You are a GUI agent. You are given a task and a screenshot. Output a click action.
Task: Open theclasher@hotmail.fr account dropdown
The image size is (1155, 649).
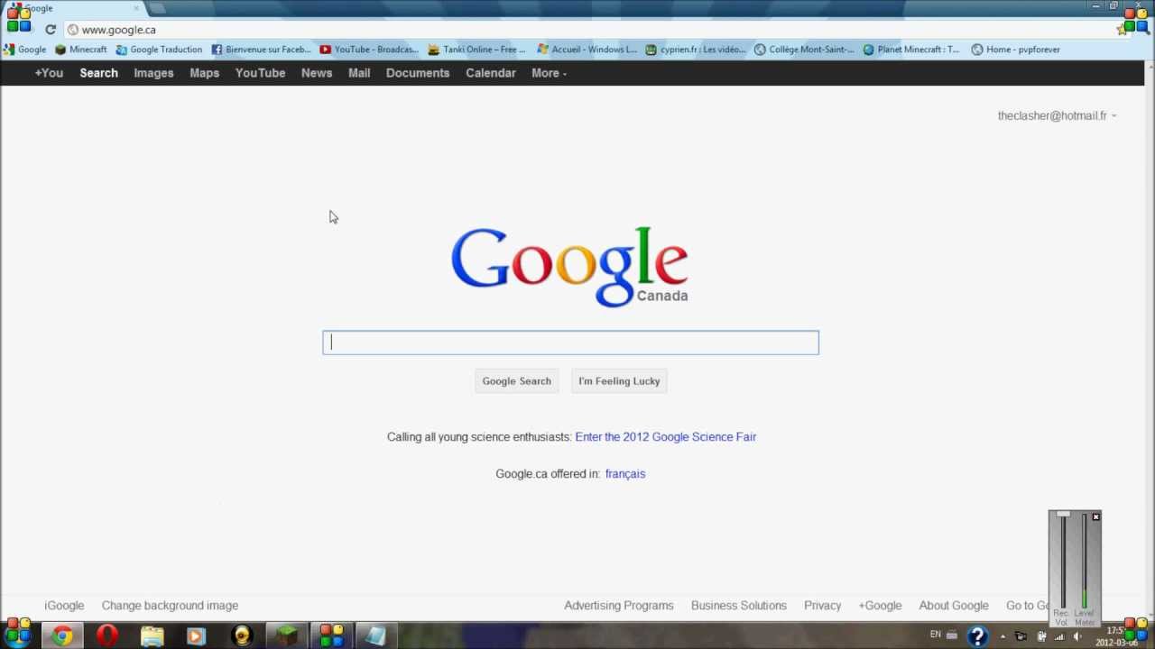[1057, 115]
